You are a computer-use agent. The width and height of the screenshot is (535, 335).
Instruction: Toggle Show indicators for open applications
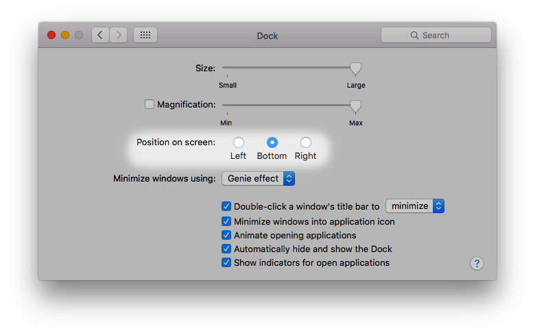[226, 263]
